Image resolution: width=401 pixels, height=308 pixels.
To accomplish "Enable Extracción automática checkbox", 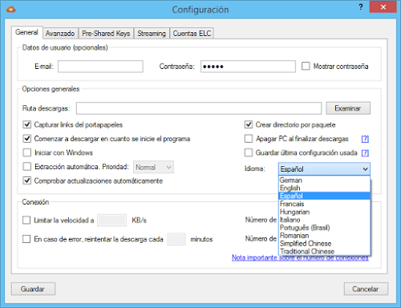I will [x=27, y=167].
